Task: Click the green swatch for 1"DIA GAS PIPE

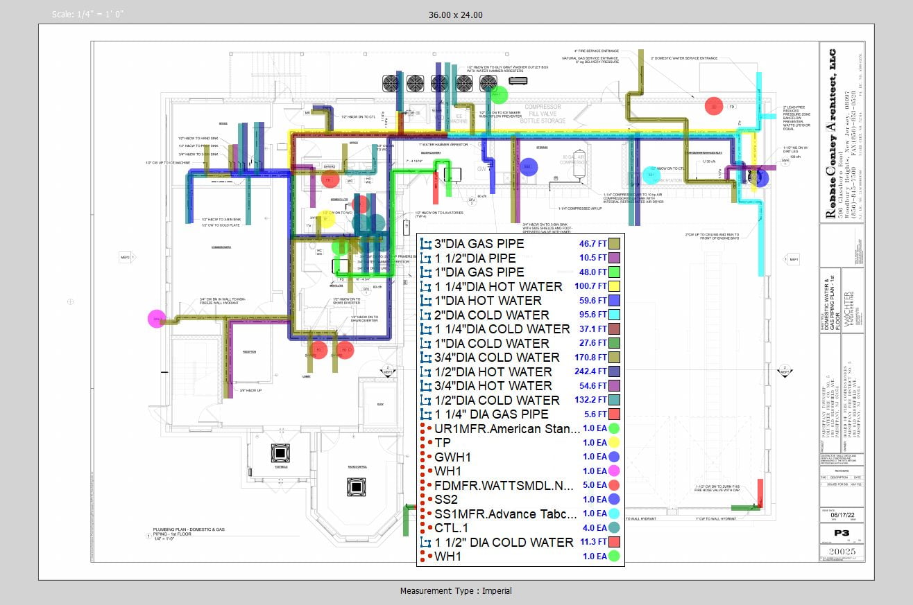Action: (614, 272)
